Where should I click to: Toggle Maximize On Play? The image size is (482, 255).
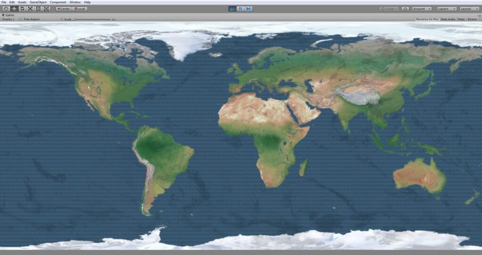pyautogui.click(x=427, y=20)
